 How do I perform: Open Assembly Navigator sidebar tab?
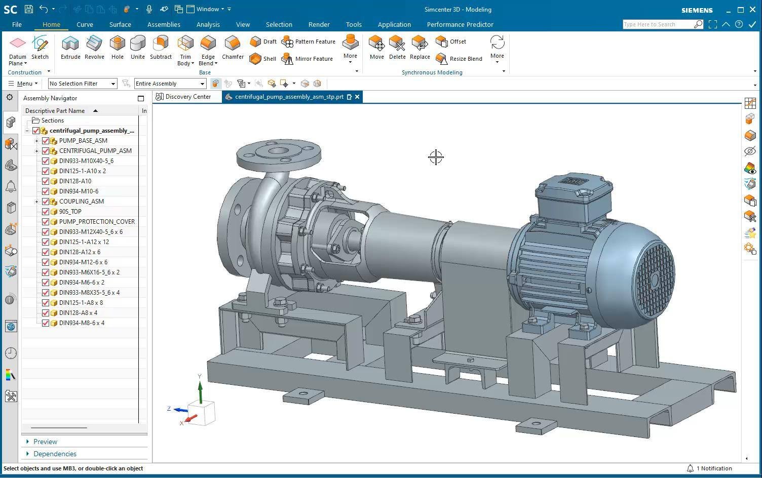coord(11,122)
